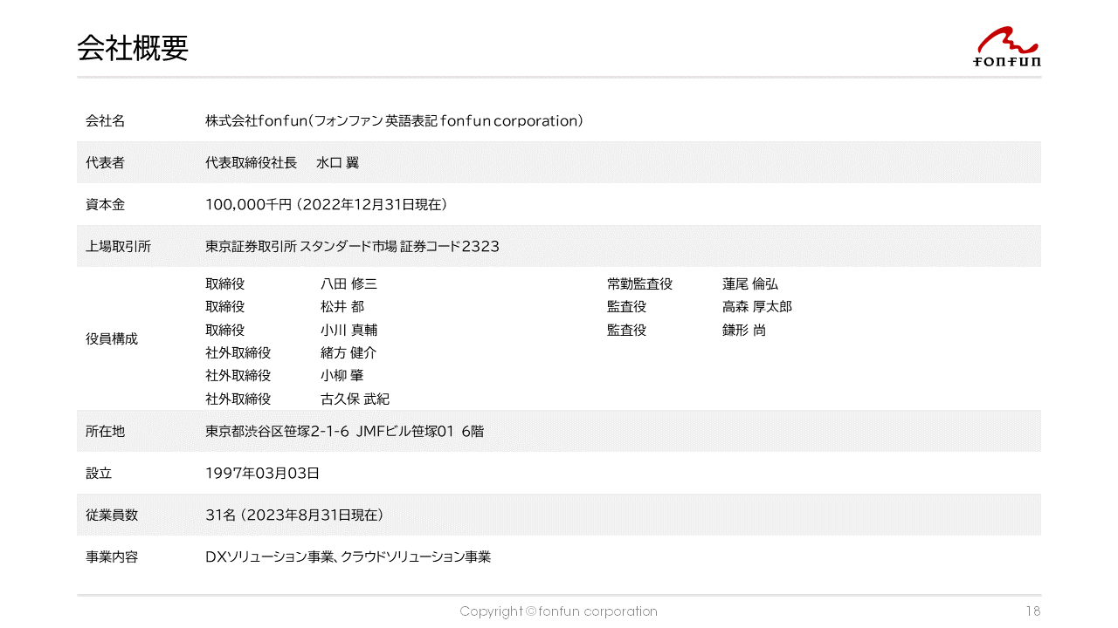Select the 代表者 row label
Screen dimensions: 1118x628
[105, 163]
